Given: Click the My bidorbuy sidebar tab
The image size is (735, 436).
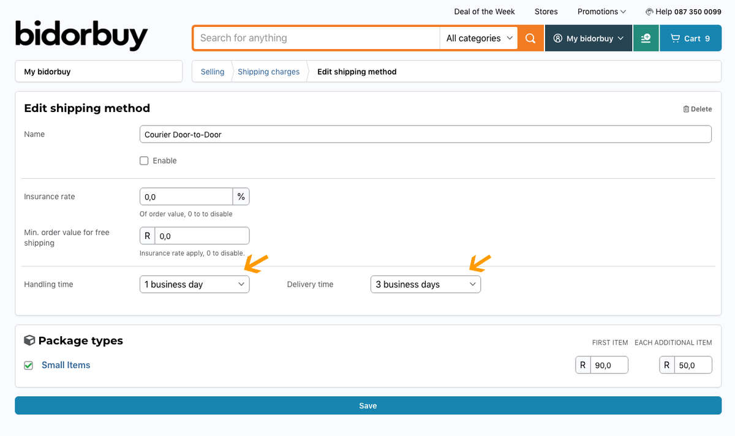Looking at the screenshot, I should pyautogui.click(x=99, y=72).
